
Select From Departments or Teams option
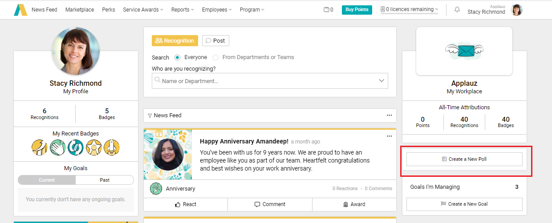click(x=216, y=57)
